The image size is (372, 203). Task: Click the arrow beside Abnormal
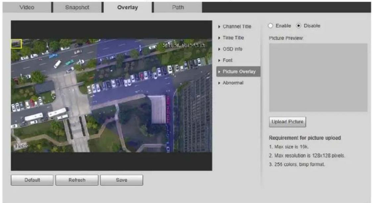pyautogui.click(x=219, y=83)
